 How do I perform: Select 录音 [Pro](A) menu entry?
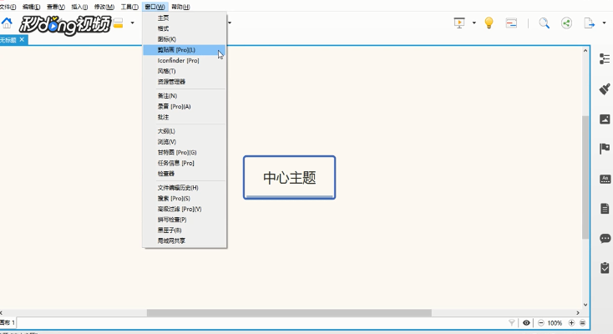184,106
